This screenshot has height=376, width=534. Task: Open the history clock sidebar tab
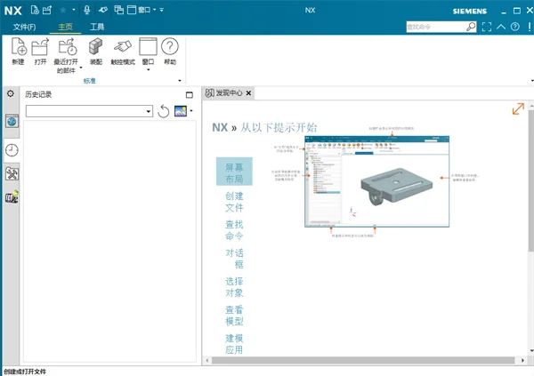coord(12,150)
